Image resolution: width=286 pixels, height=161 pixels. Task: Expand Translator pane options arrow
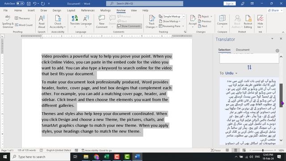click(x=272, y=39)
